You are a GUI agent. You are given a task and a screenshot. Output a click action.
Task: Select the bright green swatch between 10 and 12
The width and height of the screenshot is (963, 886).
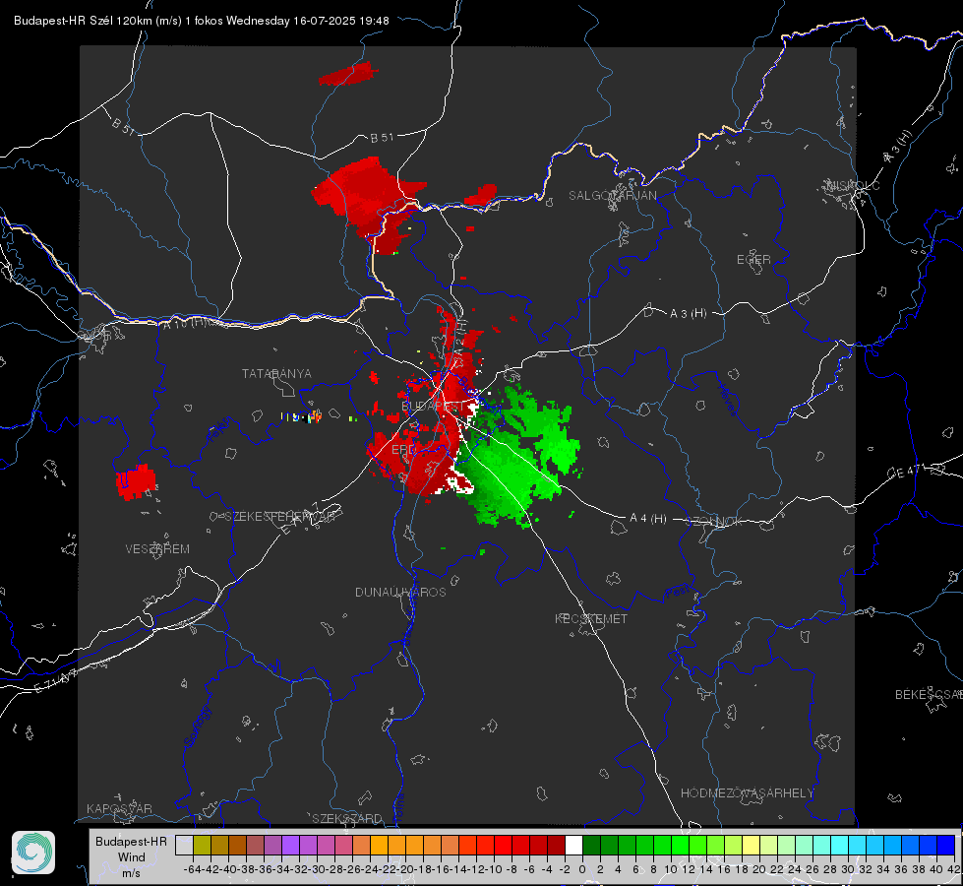click(x=680, y=846)
